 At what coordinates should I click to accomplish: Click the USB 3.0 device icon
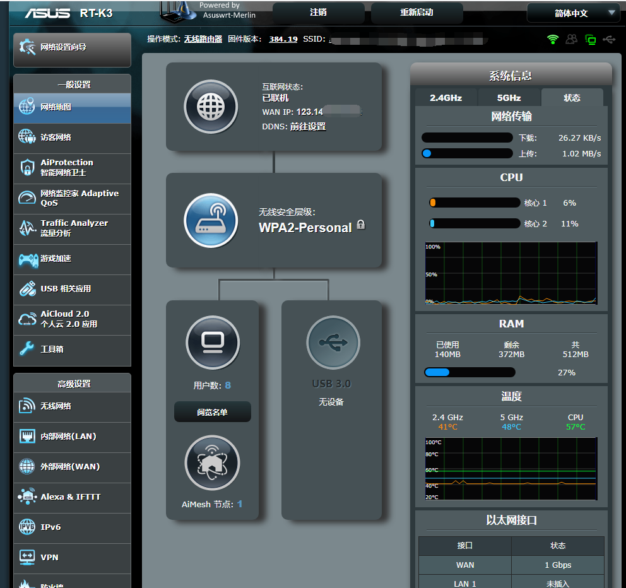point(333,343)
